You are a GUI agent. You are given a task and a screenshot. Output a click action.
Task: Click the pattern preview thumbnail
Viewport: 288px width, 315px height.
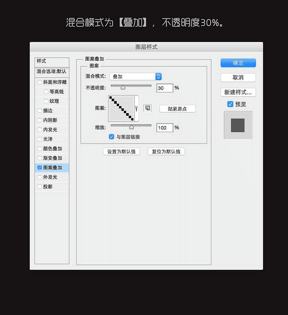pos(121,109)
